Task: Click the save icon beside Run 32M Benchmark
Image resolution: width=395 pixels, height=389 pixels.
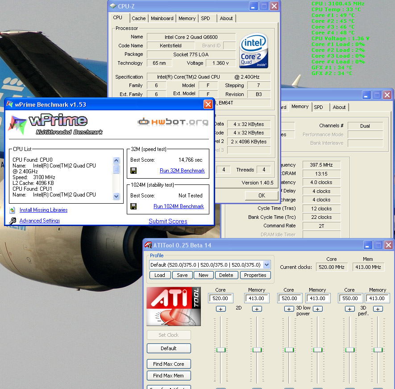Action: [x=133, y=171]
